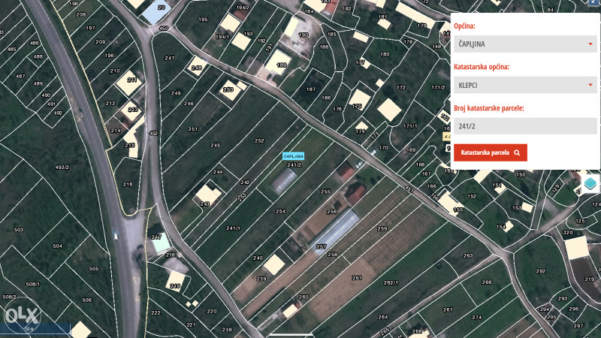Click parcel label 506

pyautogui.click(x=86, y=300)
